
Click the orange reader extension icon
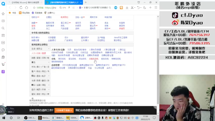[121, 8]
